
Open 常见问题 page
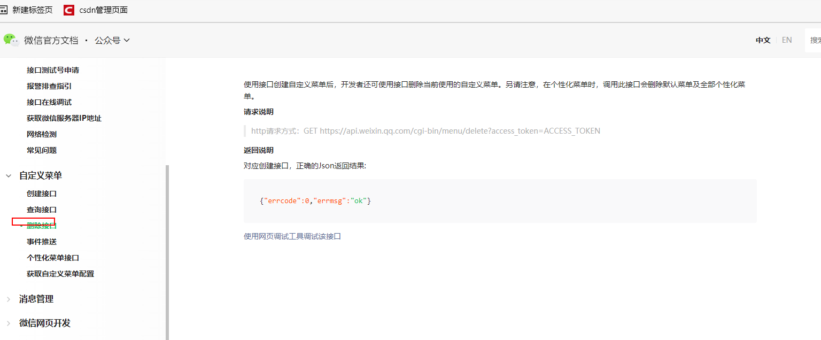click(x=42, y=150)
